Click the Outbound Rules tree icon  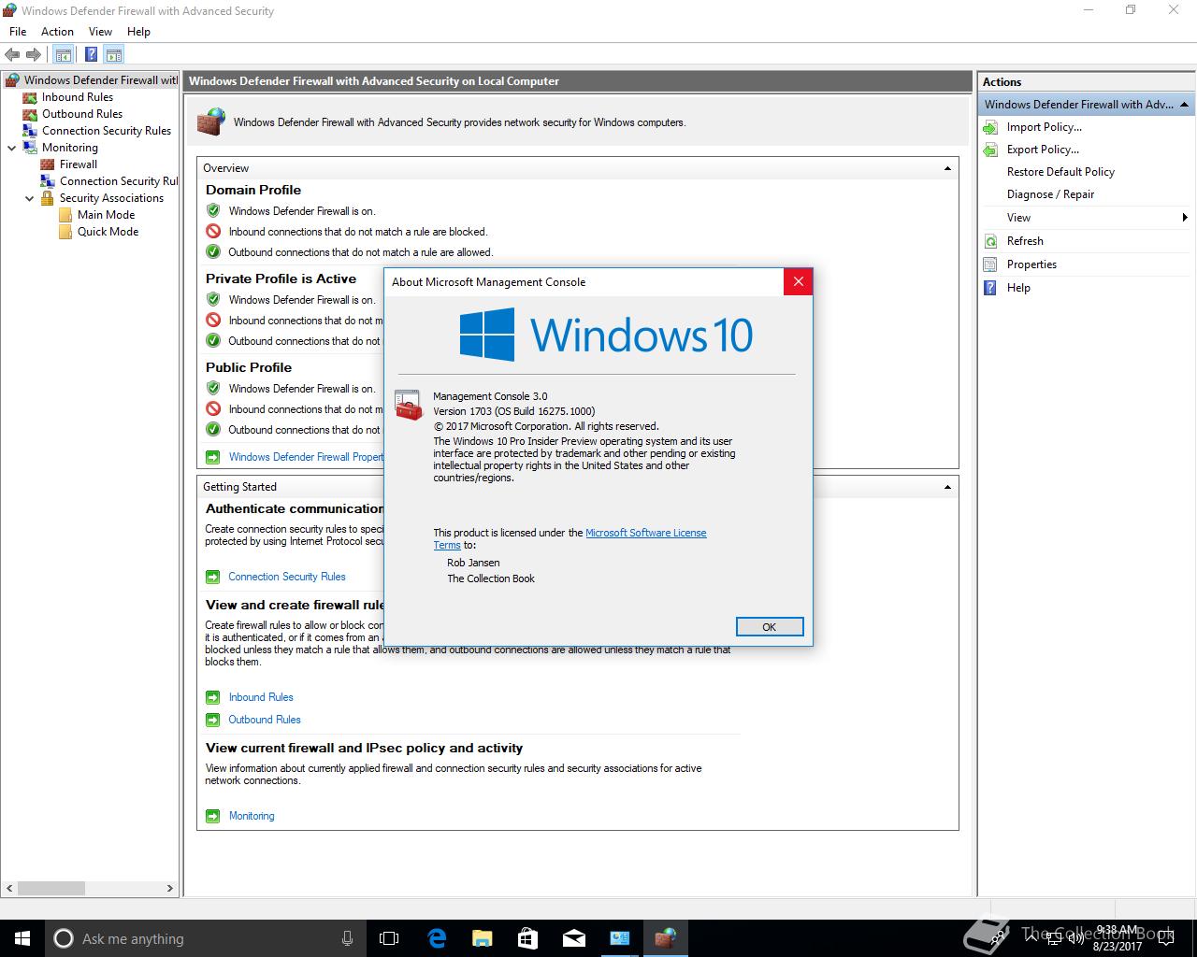pyautogui.click(x=30, y=114)
